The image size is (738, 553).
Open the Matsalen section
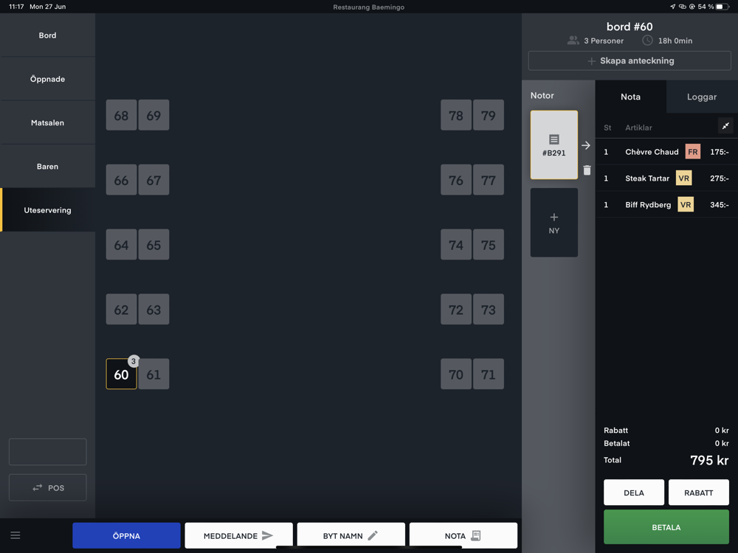[47, 122]
